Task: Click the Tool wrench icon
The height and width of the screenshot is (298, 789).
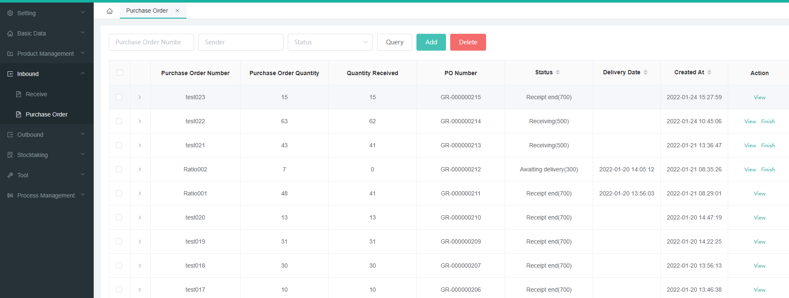Action: tap(10, 175)
